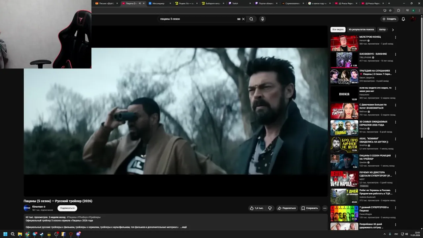The image size is (423, 238).
Task: Dislike the video with thumbs down
Action: pos(270,208)
